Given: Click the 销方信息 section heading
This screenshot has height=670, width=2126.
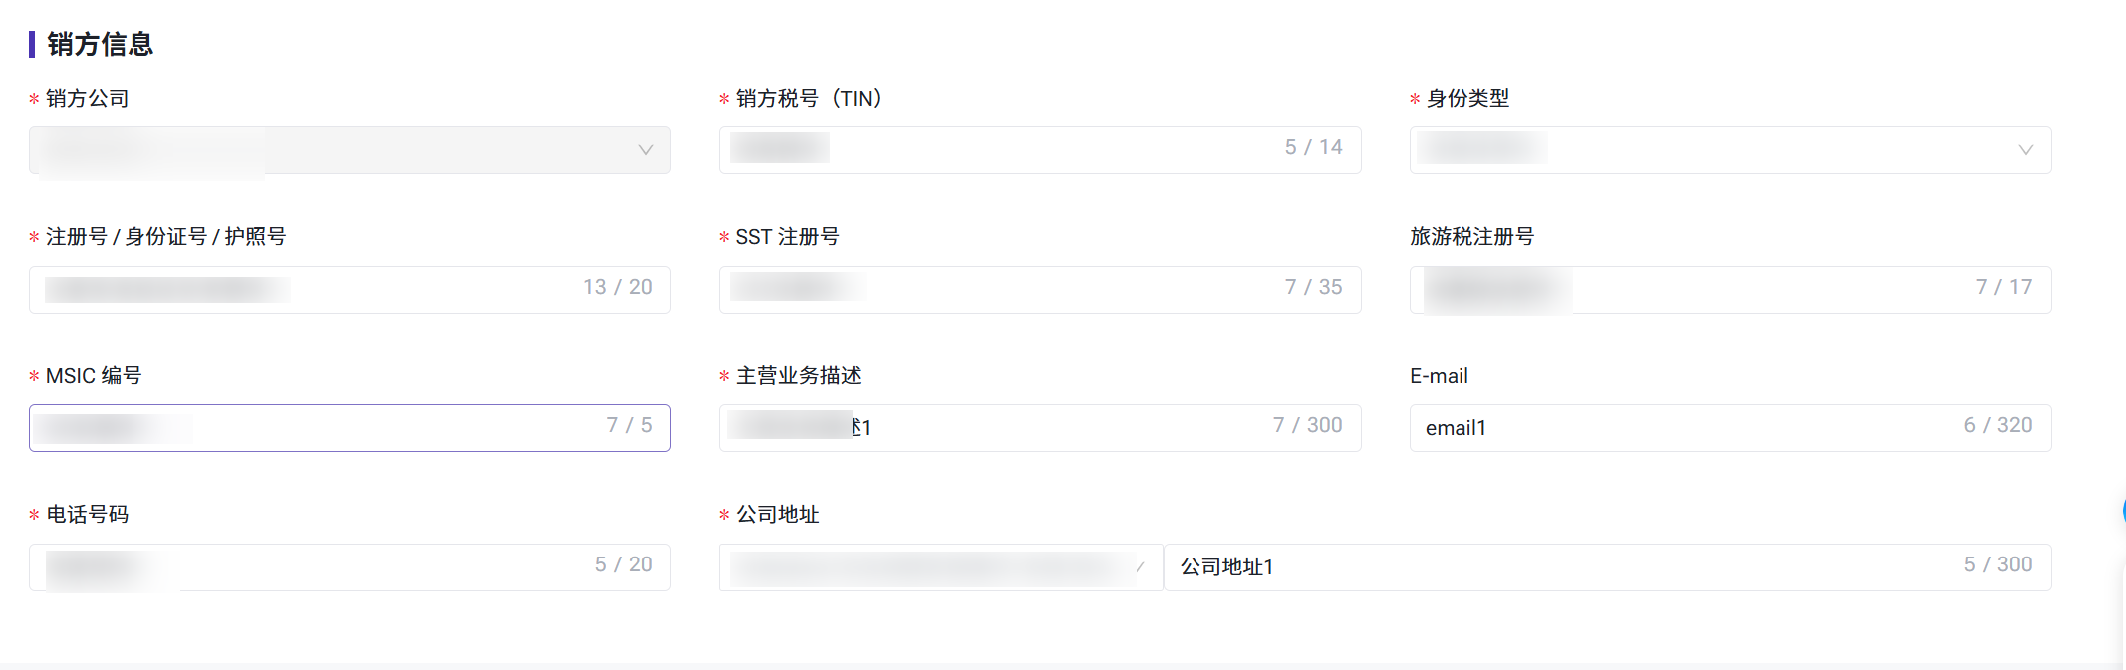Looking at the screenshot, I should [100, 44].
